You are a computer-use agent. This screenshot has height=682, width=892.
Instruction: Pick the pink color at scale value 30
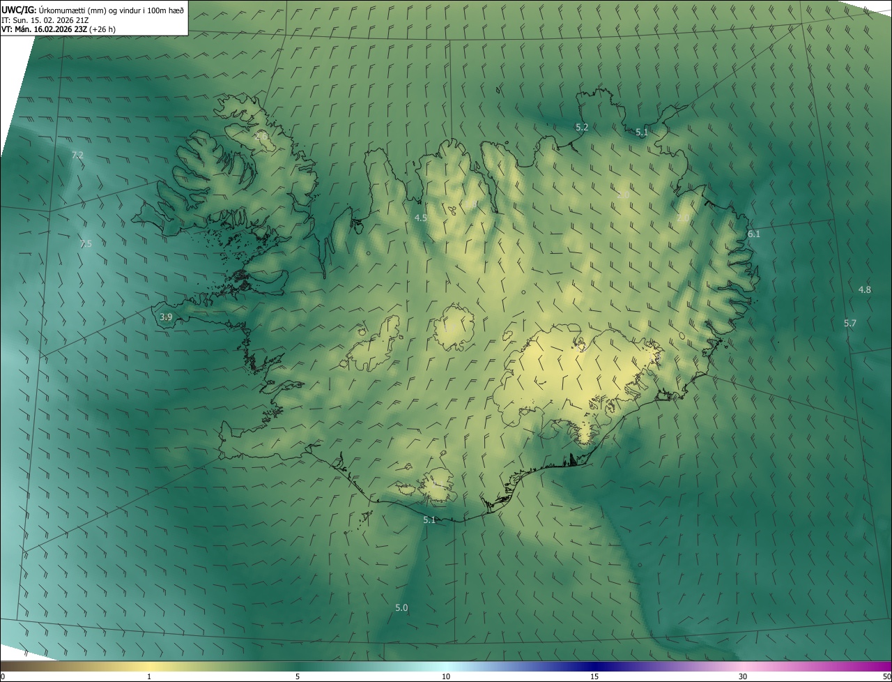[x=743, y=667]
